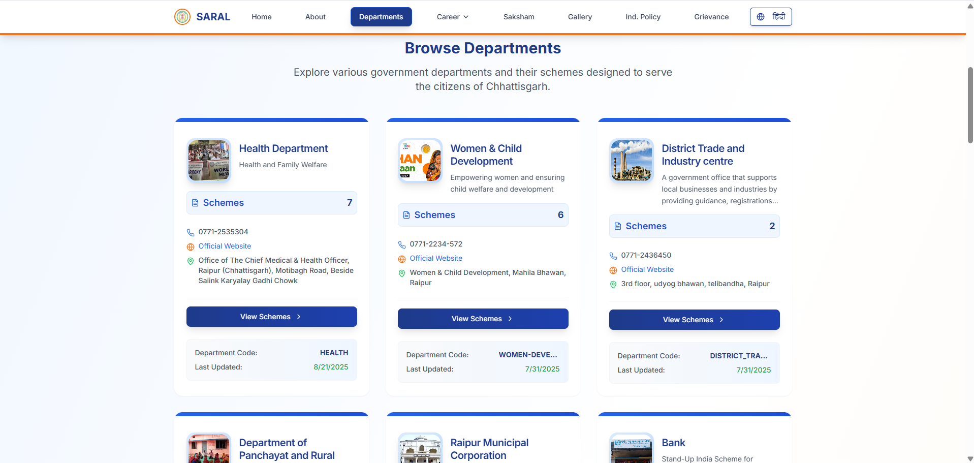Click the Schemes document icon in Health Department card
Viewport: 974px width, 463px height.
pos(195,203)
